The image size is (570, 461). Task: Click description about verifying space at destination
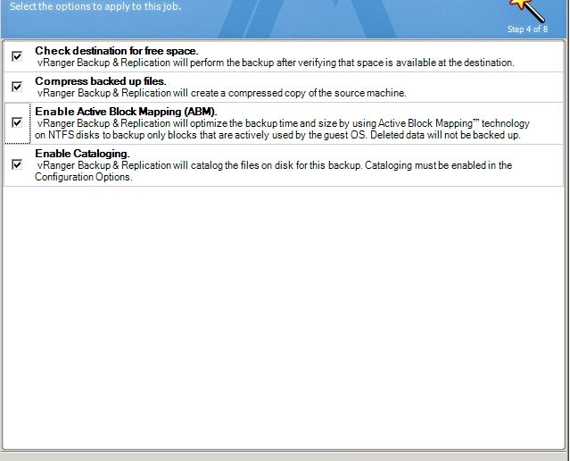(276, 63)
